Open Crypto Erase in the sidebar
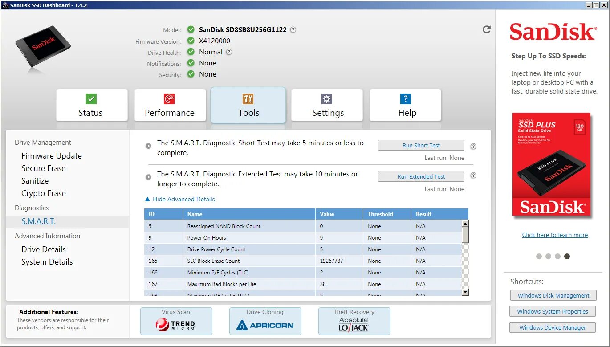Screen dimensions: 610x347 pyautogui.click(x=44, y=193)
